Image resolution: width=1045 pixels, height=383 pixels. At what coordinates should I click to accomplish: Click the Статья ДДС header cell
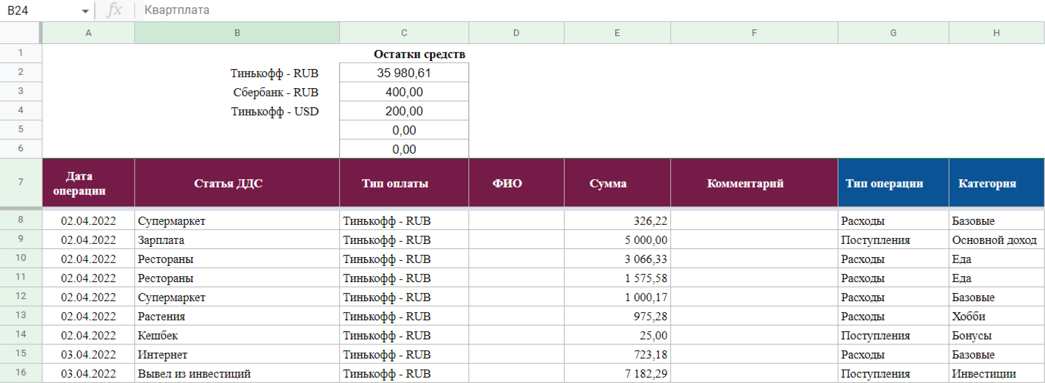[x=237, y=183]
